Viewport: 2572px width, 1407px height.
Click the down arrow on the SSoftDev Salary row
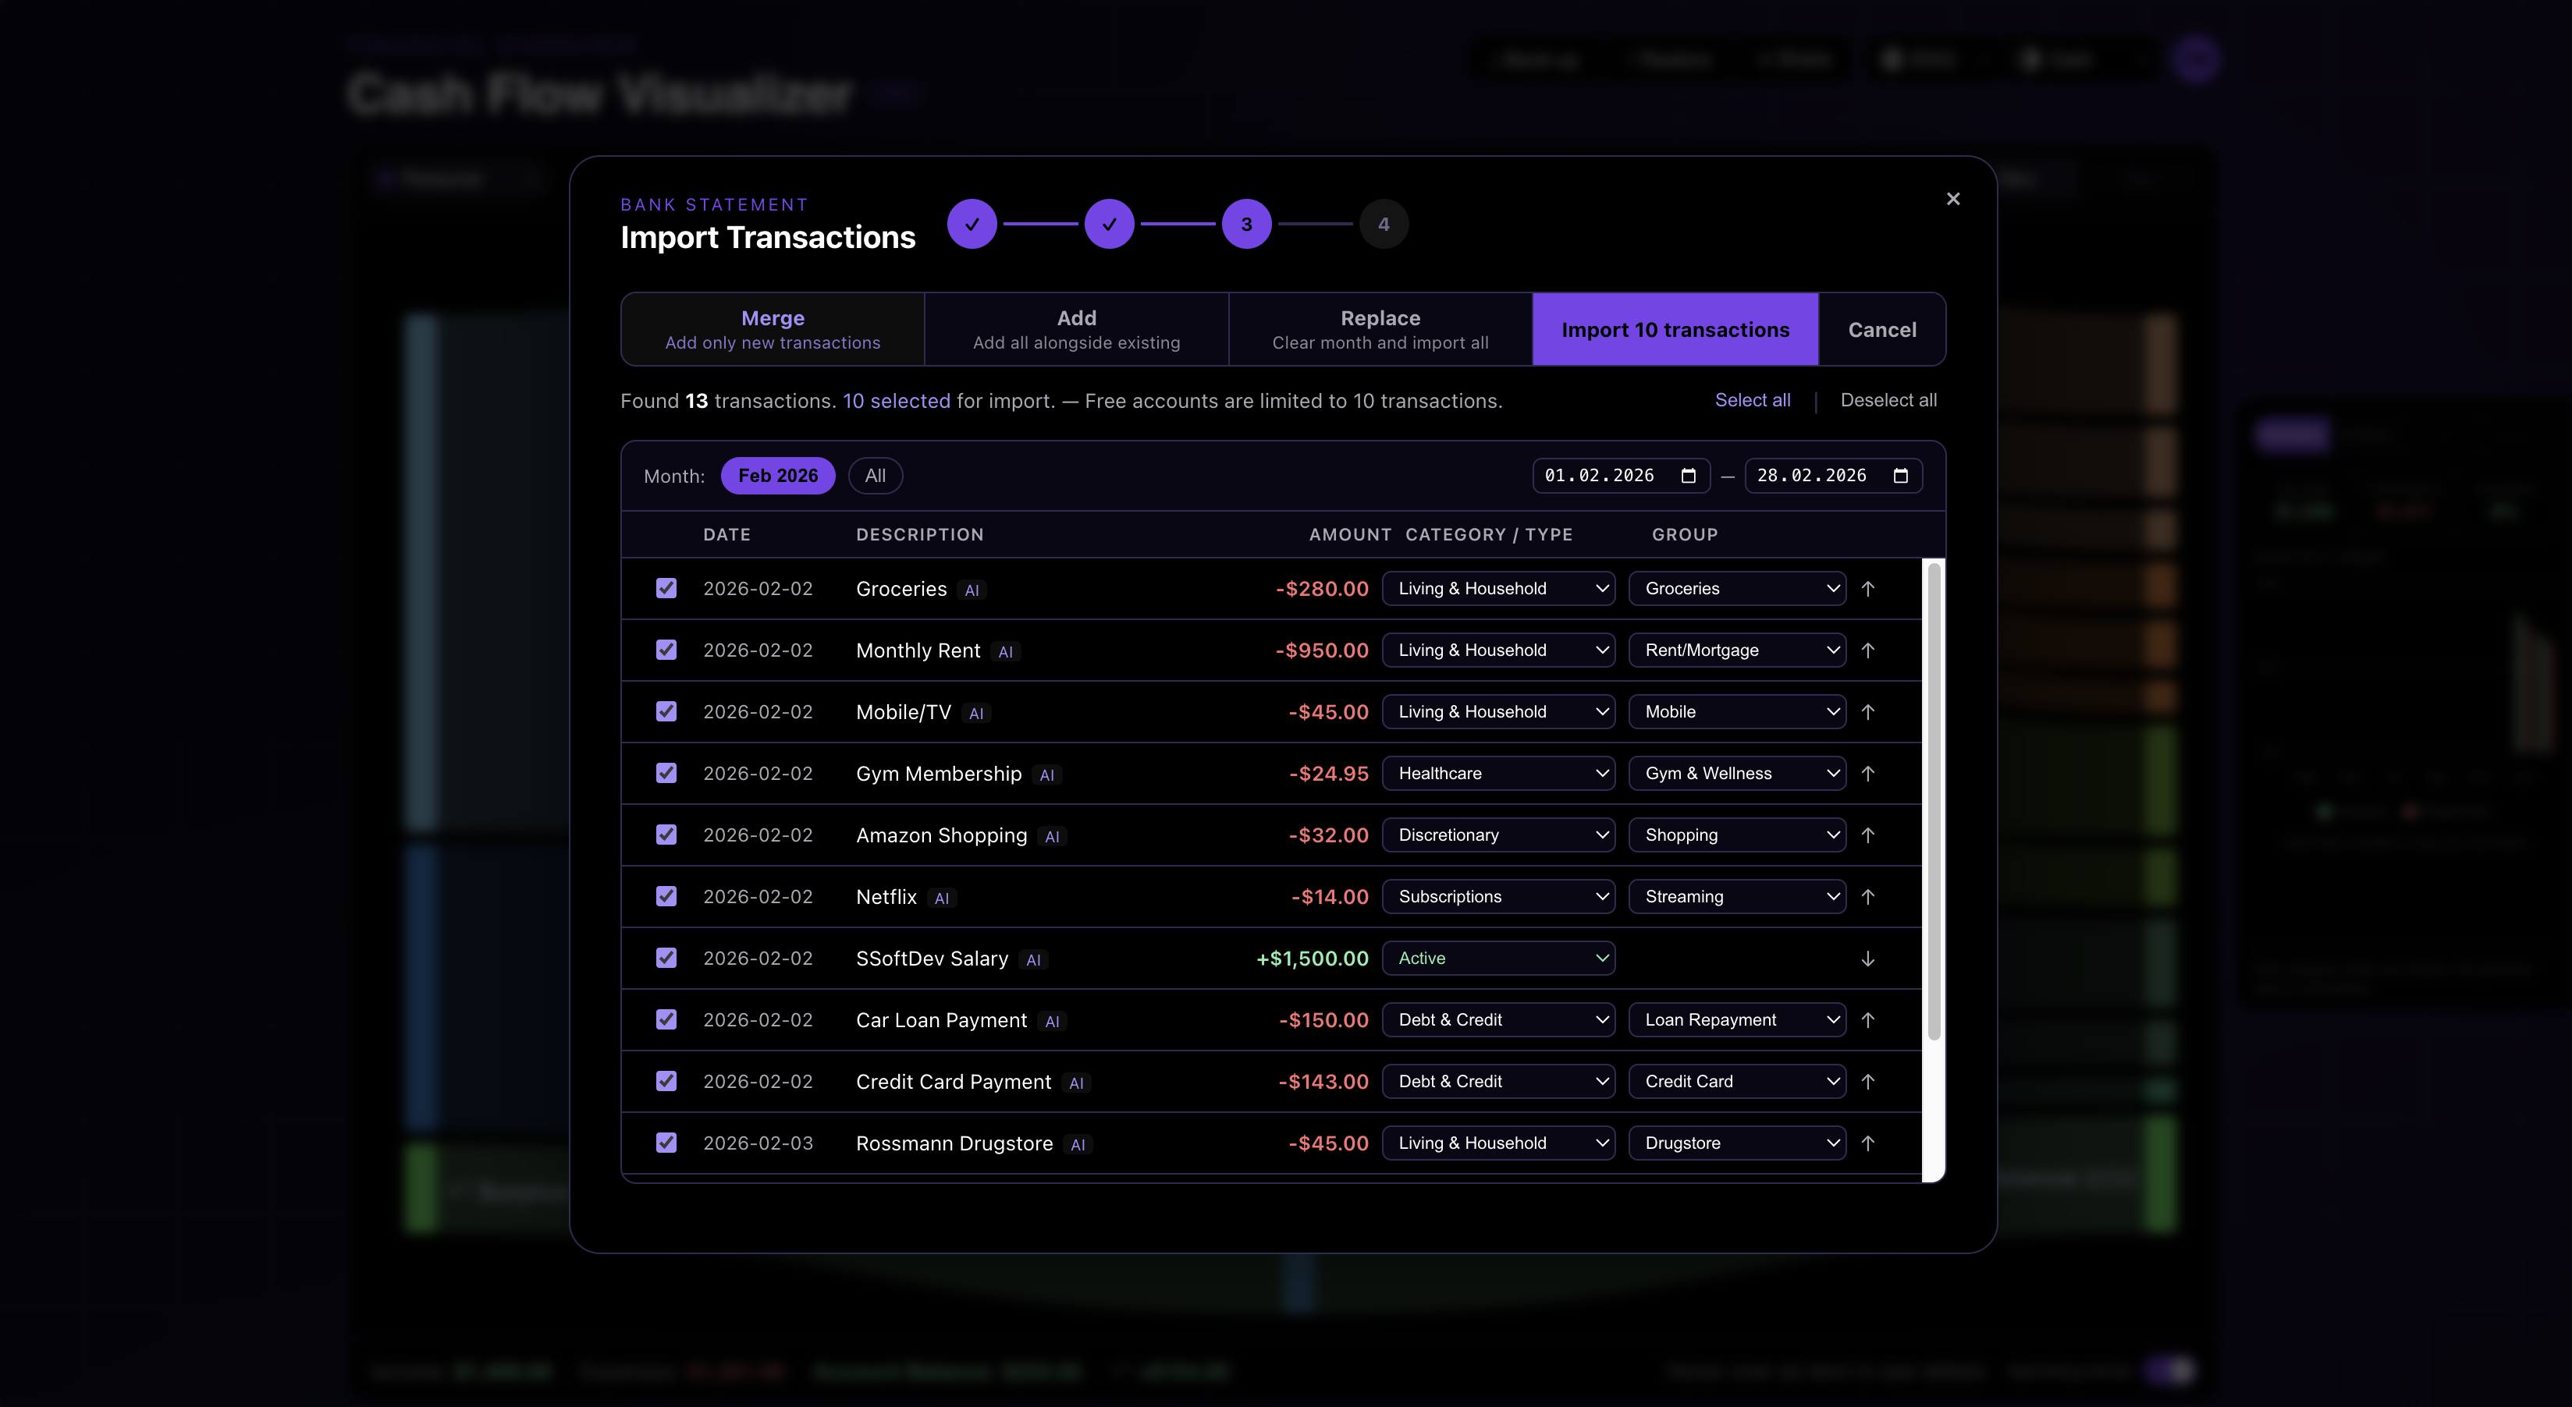[1867, 958]
